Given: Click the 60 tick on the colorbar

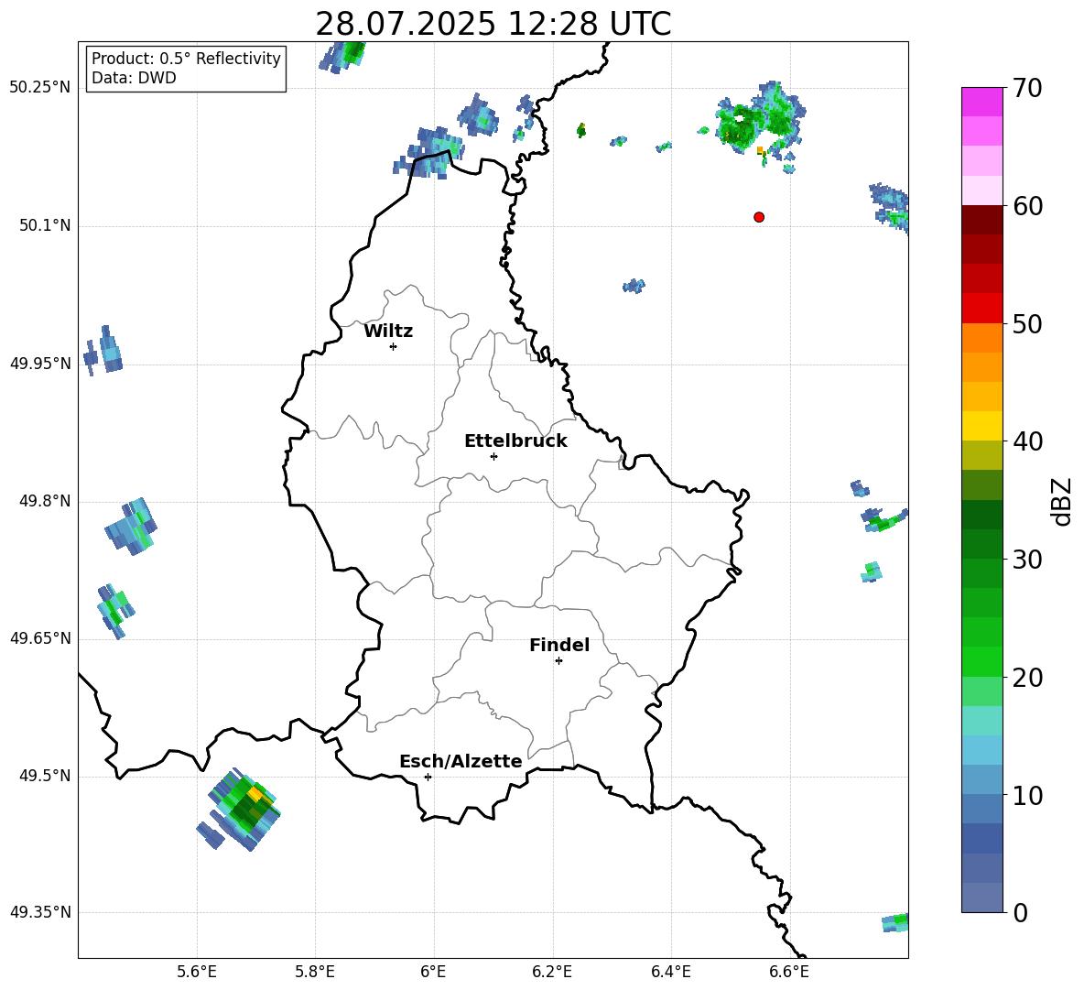Looking at the screenshot, I should point(1027,206).
